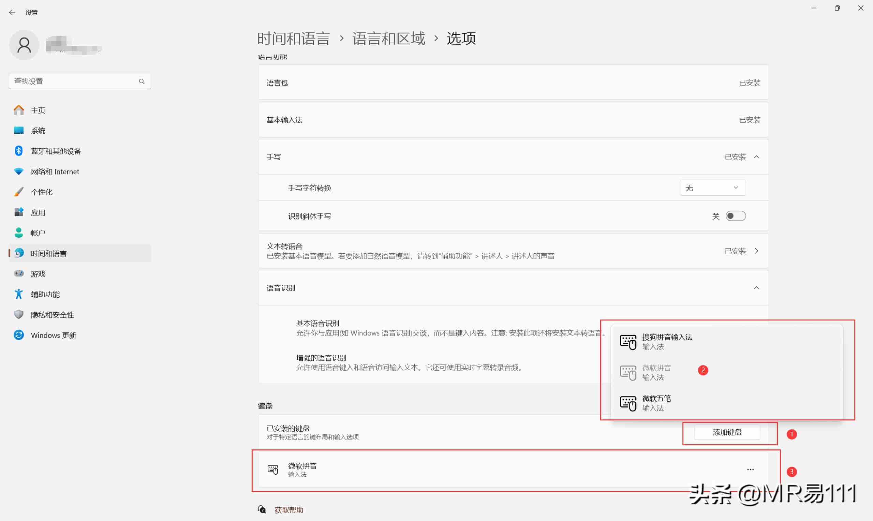Open Windows 更新 settings page

click(80, 335)
